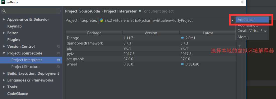Click upgrade arrow next to wheel 0.30.0a0
Image resolution: width=276 pixels, height=99 pixels.
(x=182, y=64)
